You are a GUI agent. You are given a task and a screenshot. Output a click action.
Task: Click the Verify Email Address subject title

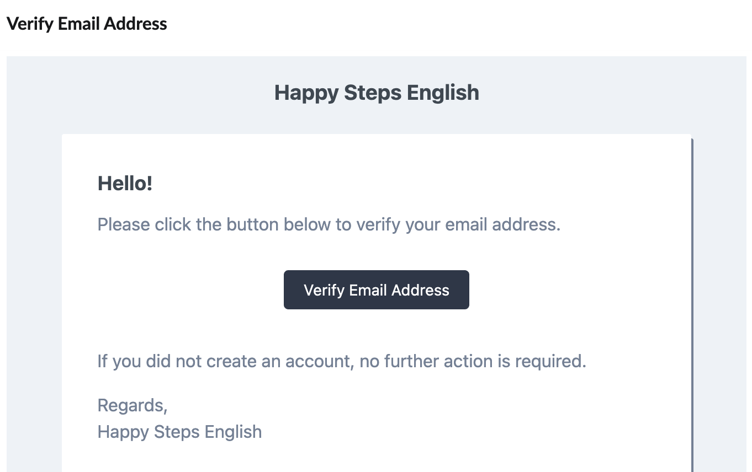tap(87, 24)
